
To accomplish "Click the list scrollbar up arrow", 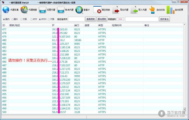I will [x=184, y=25].
